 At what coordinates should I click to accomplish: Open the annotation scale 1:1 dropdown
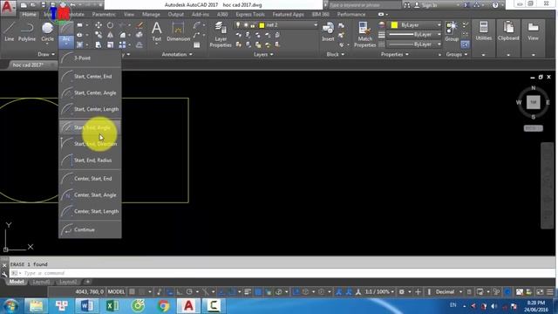click(379, 291)
